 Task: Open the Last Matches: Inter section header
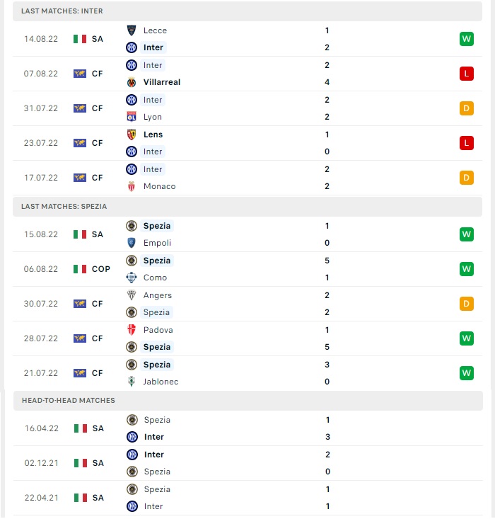248,11
